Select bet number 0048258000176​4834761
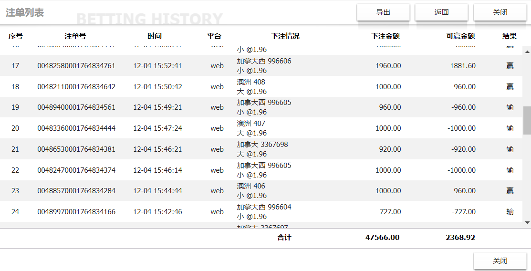 coord(76,66)
